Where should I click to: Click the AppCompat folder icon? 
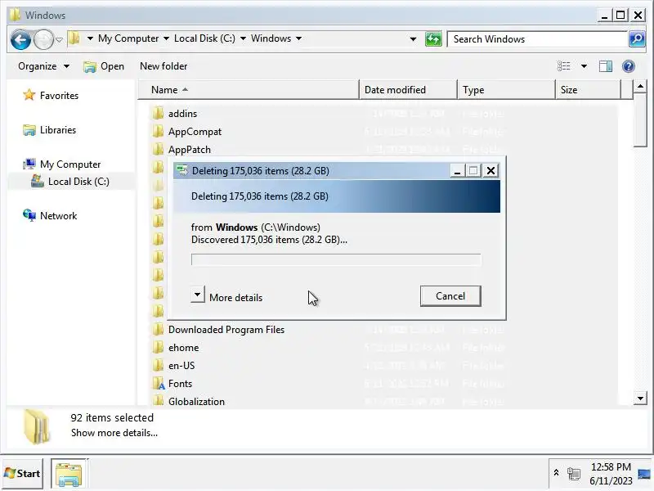point(158,131)
